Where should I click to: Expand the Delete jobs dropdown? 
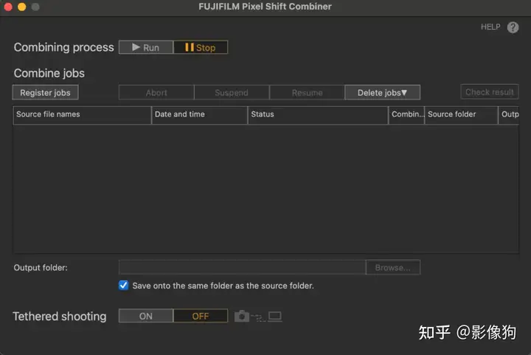pyautogui.click(x=382, y=92)
